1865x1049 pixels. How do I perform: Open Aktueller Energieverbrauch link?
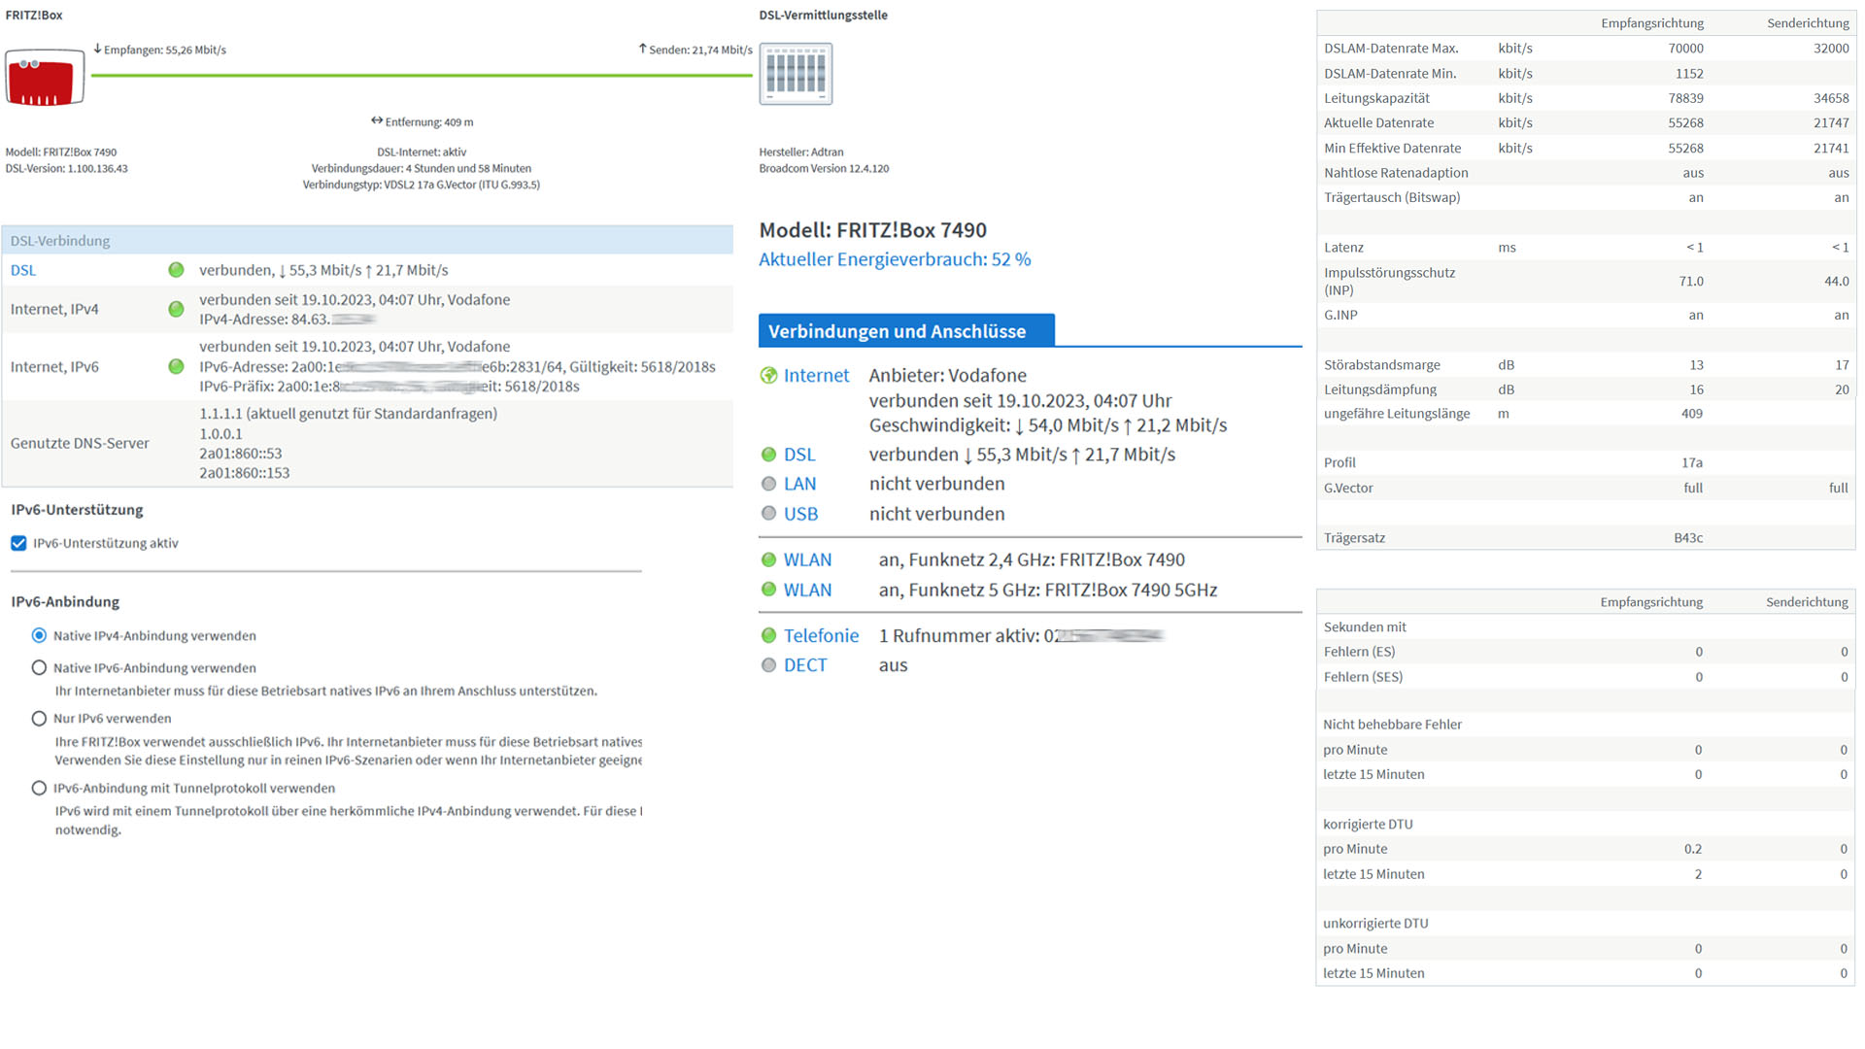pyautogui.click(x=894, y=259)
